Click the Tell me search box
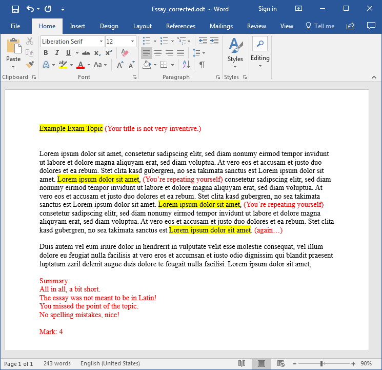Image resolution: width=382 pixels, height=370 pixels. [320, 26]
